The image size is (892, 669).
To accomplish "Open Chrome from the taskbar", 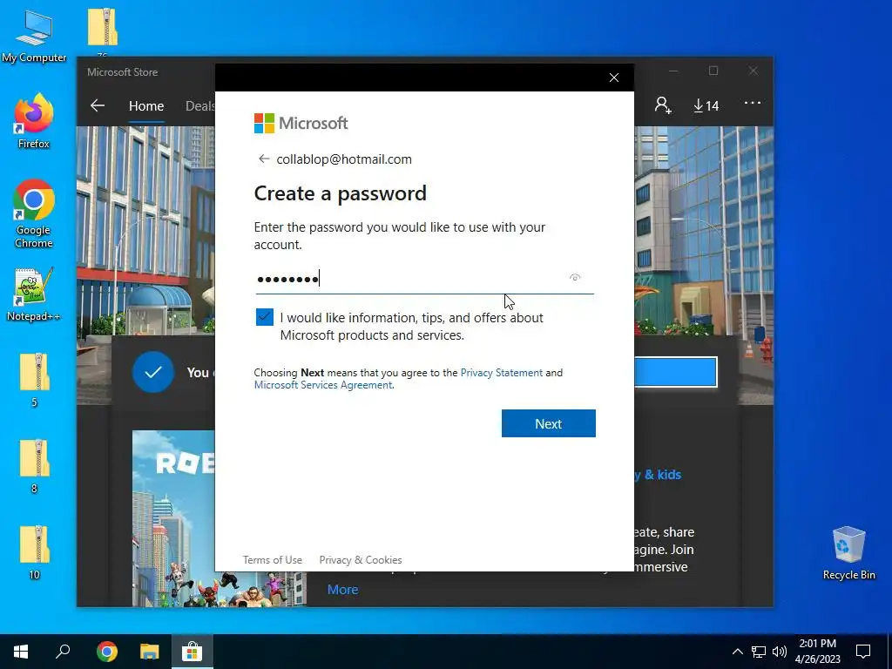I will (107, 652).
